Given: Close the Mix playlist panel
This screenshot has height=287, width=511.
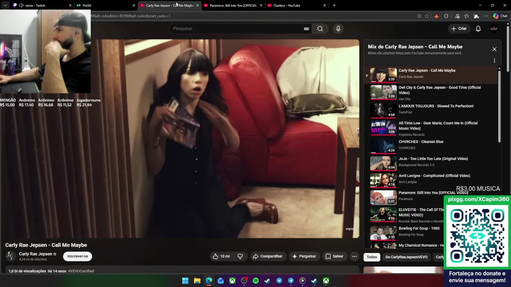Looking at the screenshot, I should 494,49.
